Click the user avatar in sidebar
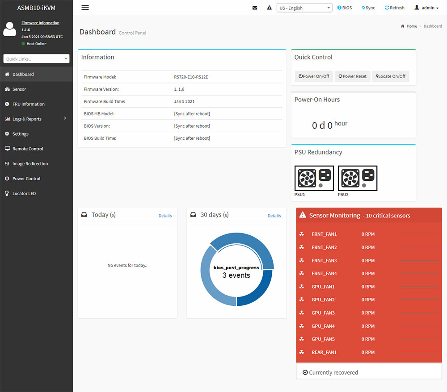The width and height of the screenshot is (447, 392). (x=9, y=29)
